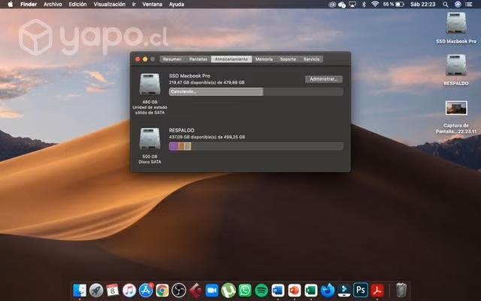Open Finder from the Dock
This screenshot has height=301, width=481.
[80, 290]
